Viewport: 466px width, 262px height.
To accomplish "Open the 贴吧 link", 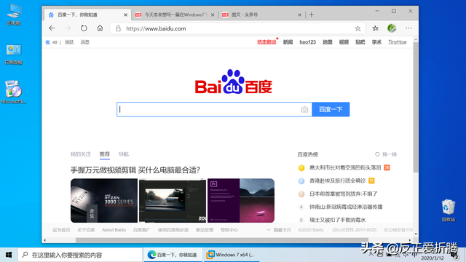I will tap(360, 42).
